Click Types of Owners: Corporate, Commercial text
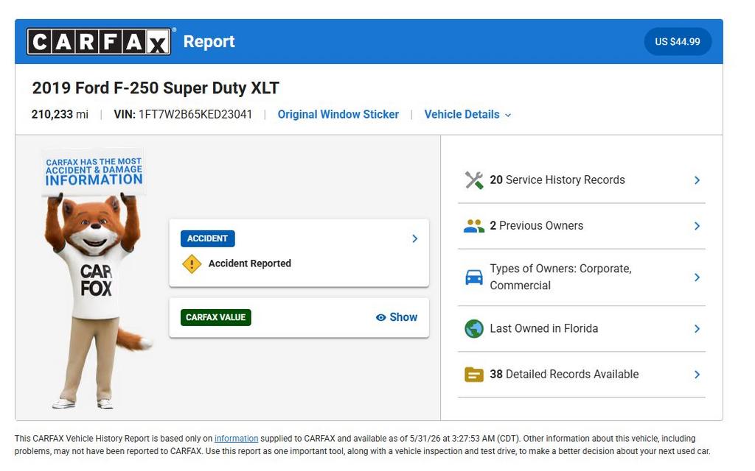 coord(560,277)
